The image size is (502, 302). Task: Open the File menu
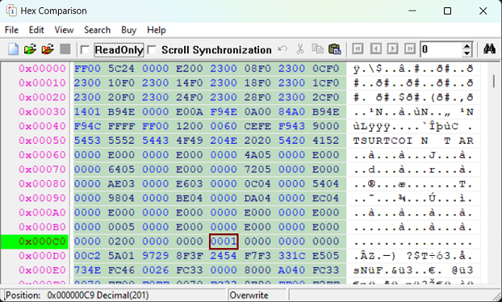[x=11, y=30]
